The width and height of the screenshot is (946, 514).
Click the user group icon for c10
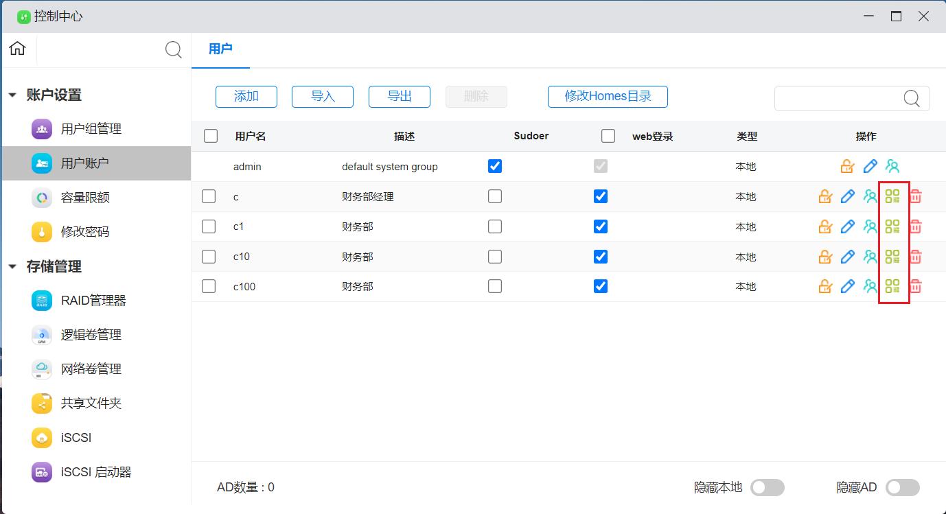point(870,257)
